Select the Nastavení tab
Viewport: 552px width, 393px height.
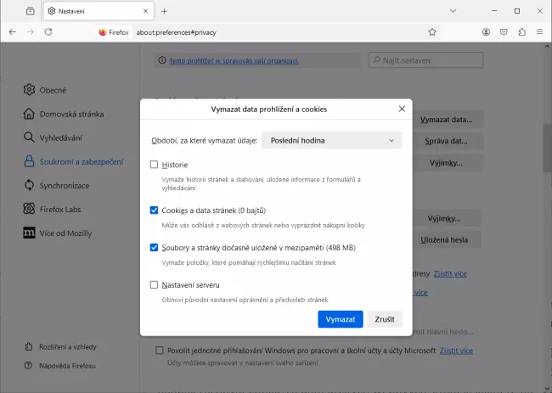tap(95, 11)
